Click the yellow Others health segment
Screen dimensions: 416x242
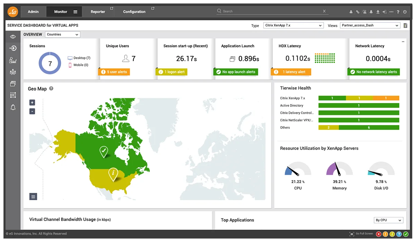point(328,128)
